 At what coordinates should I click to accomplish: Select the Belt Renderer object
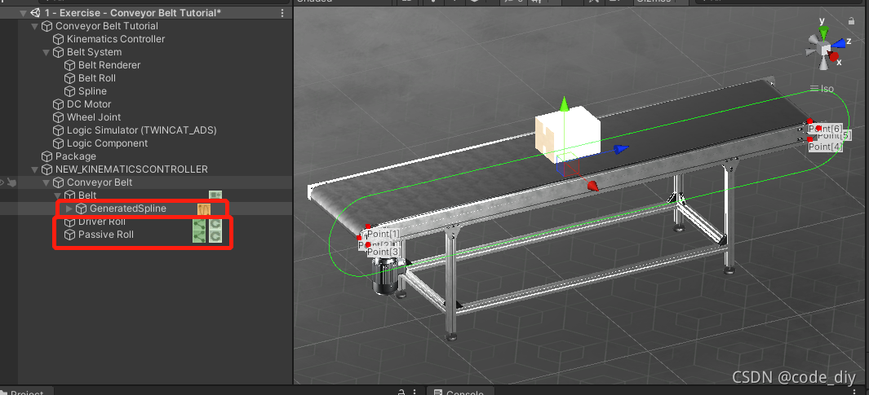tap(109, 65)
